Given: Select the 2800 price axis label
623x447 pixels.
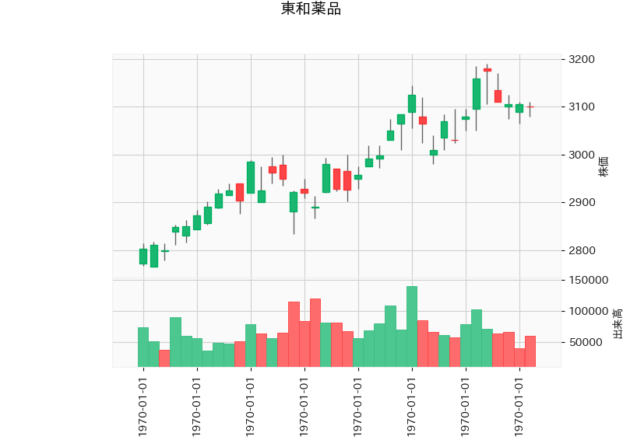Looking at the screenshot, I should [582, 250].
